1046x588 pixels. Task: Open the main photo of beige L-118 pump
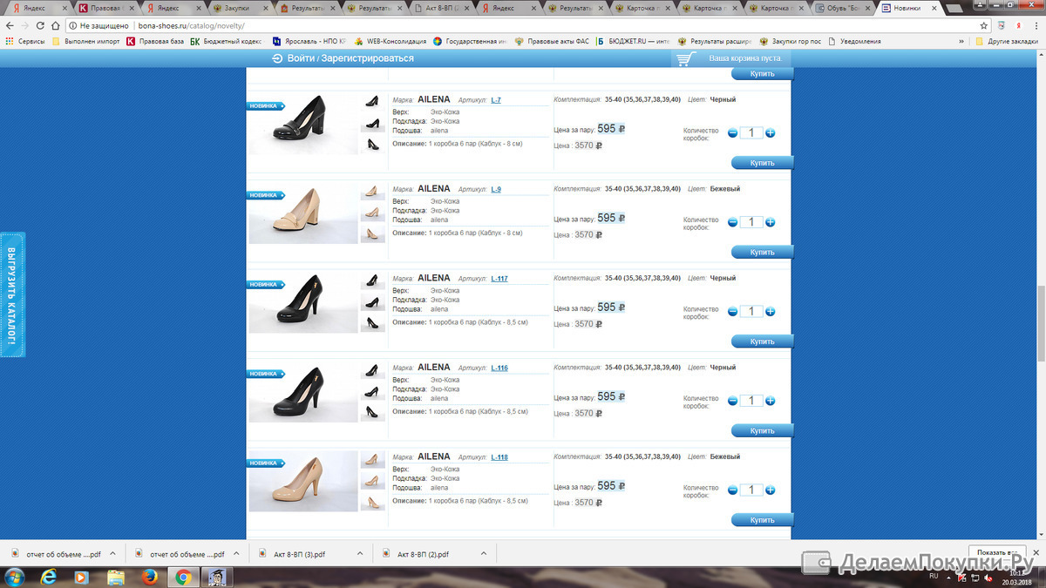pyautogui.click(x=303, y=480)
